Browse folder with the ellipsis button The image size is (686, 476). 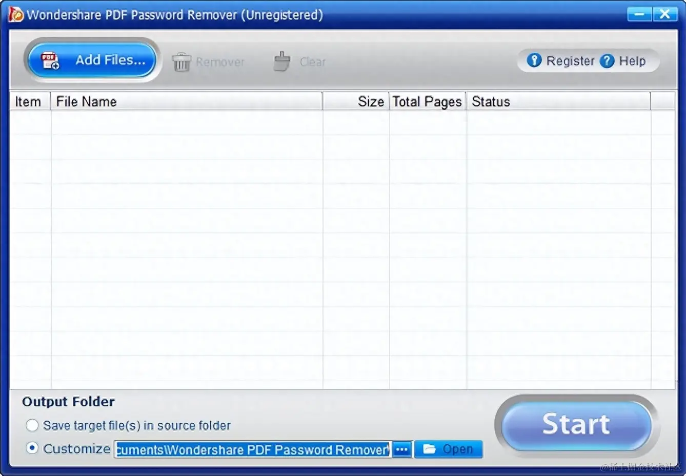pyautogui.click(x=402, y=449)
